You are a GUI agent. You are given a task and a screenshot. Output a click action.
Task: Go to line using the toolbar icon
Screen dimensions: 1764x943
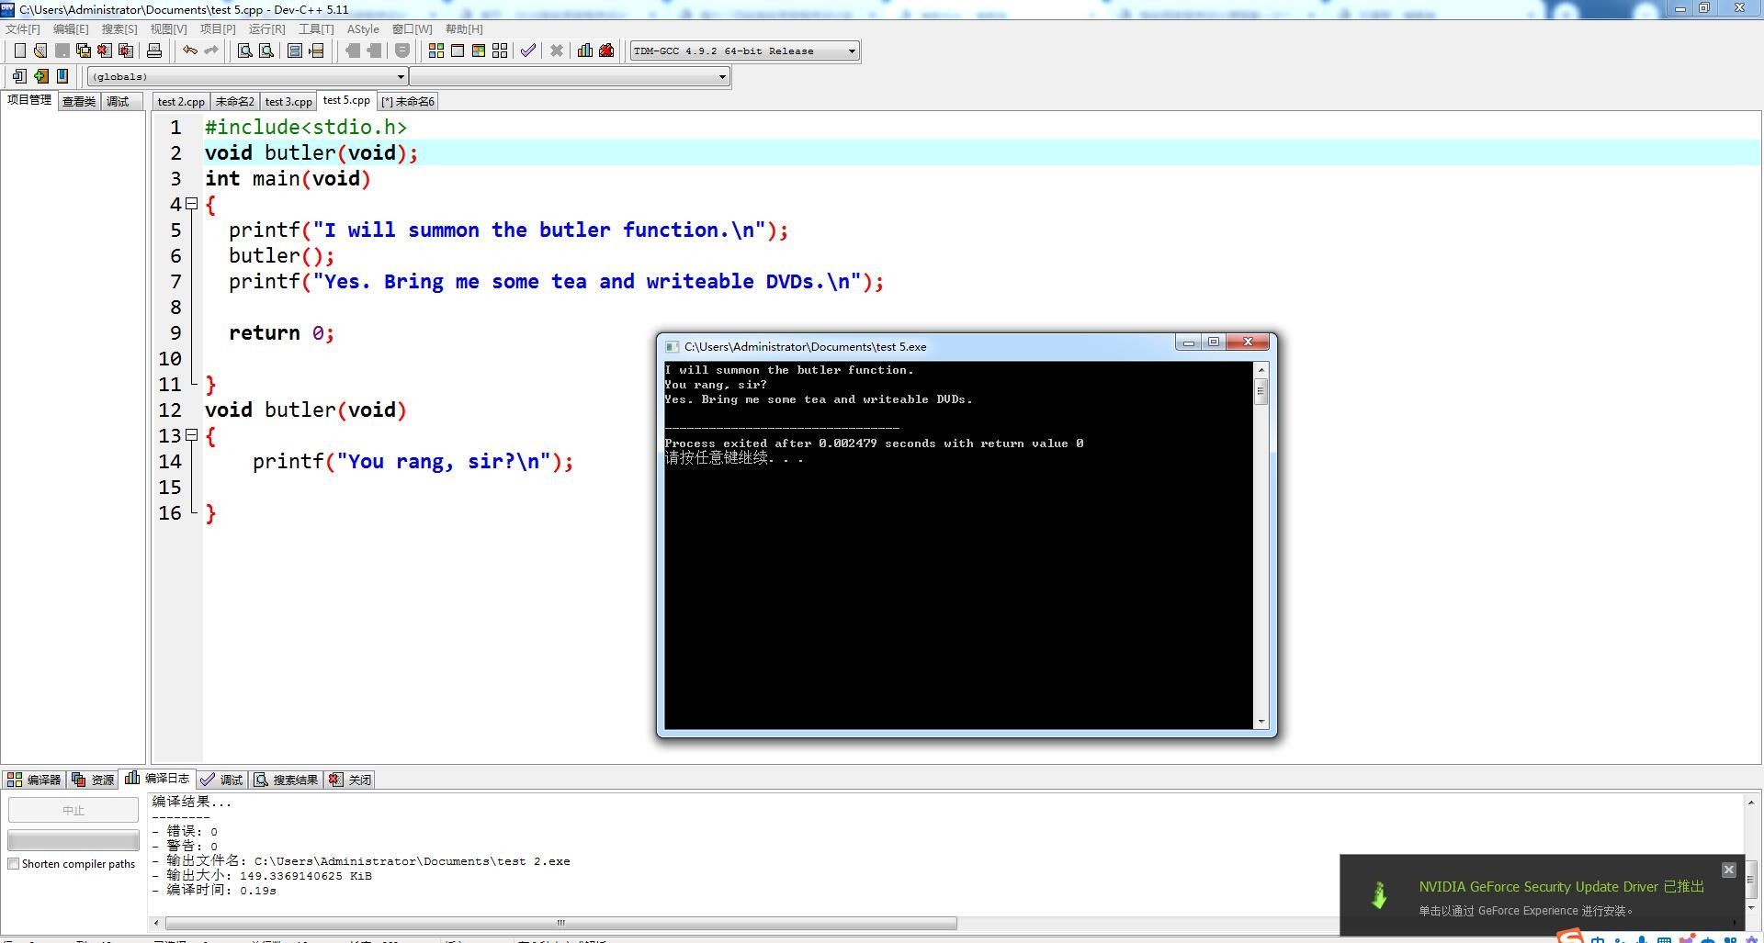coord(316,51)
